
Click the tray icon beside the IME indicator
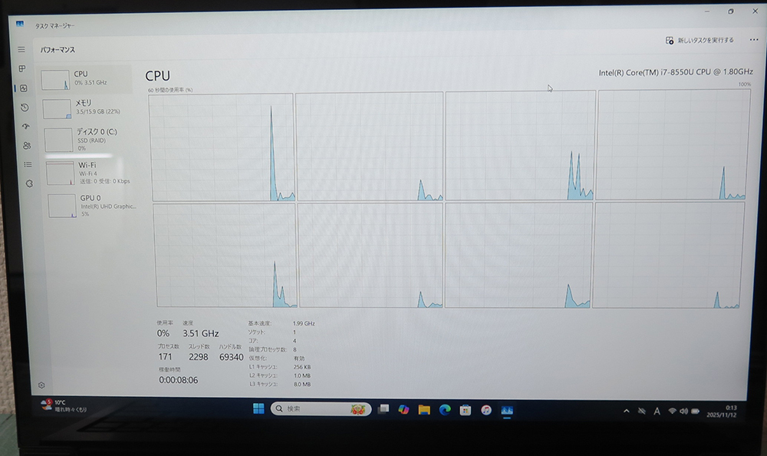point(642,411)
